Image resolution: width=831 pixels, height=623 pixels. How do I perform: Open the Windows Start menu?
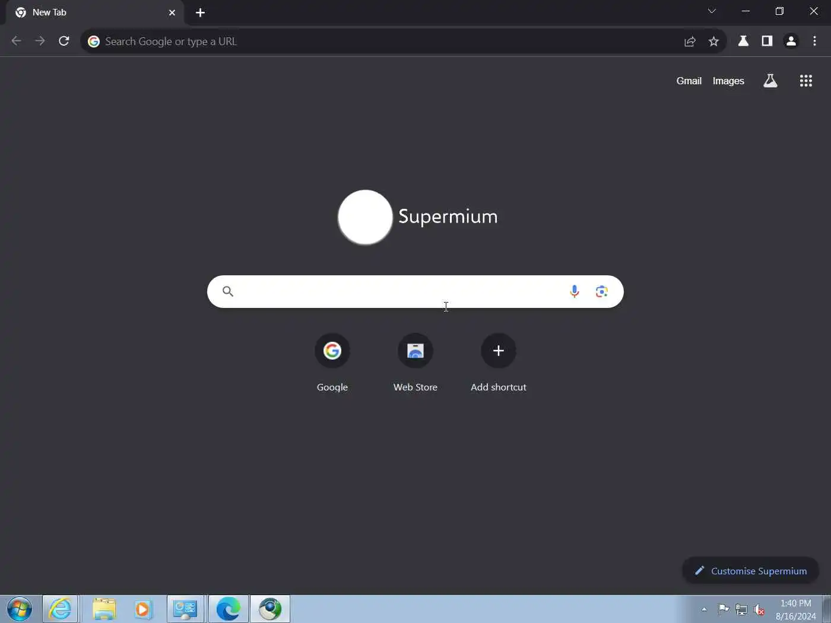click(20, 609)
